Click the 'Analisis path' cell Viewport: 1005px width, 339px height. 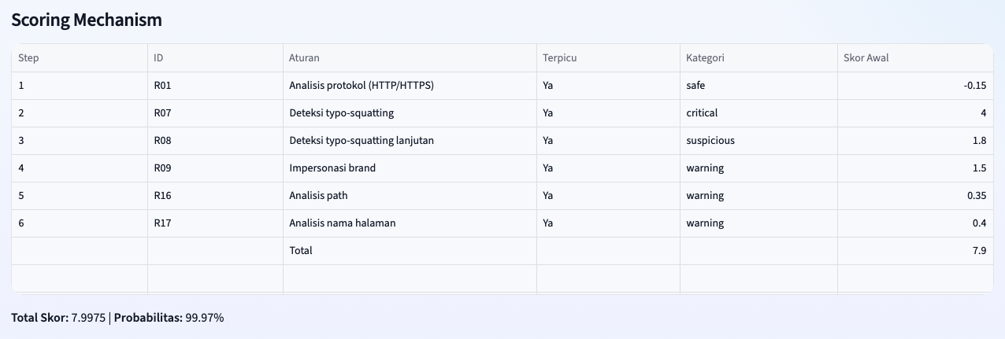pos(410,196)
